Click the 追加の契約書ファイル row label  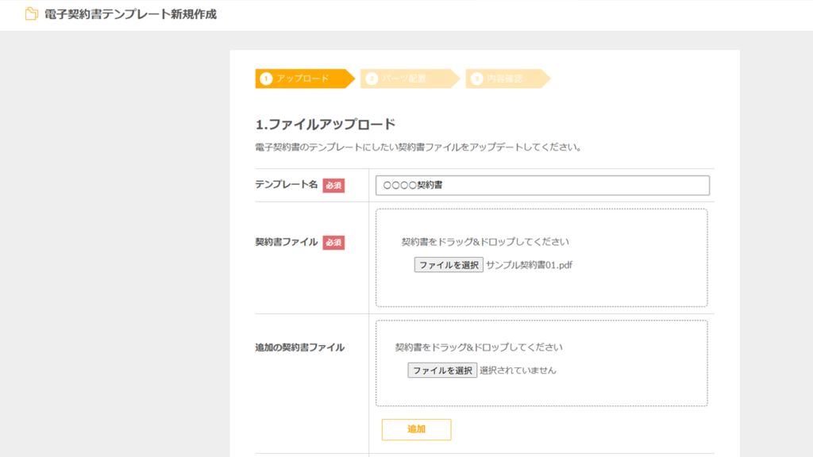[x=299, y=348]
